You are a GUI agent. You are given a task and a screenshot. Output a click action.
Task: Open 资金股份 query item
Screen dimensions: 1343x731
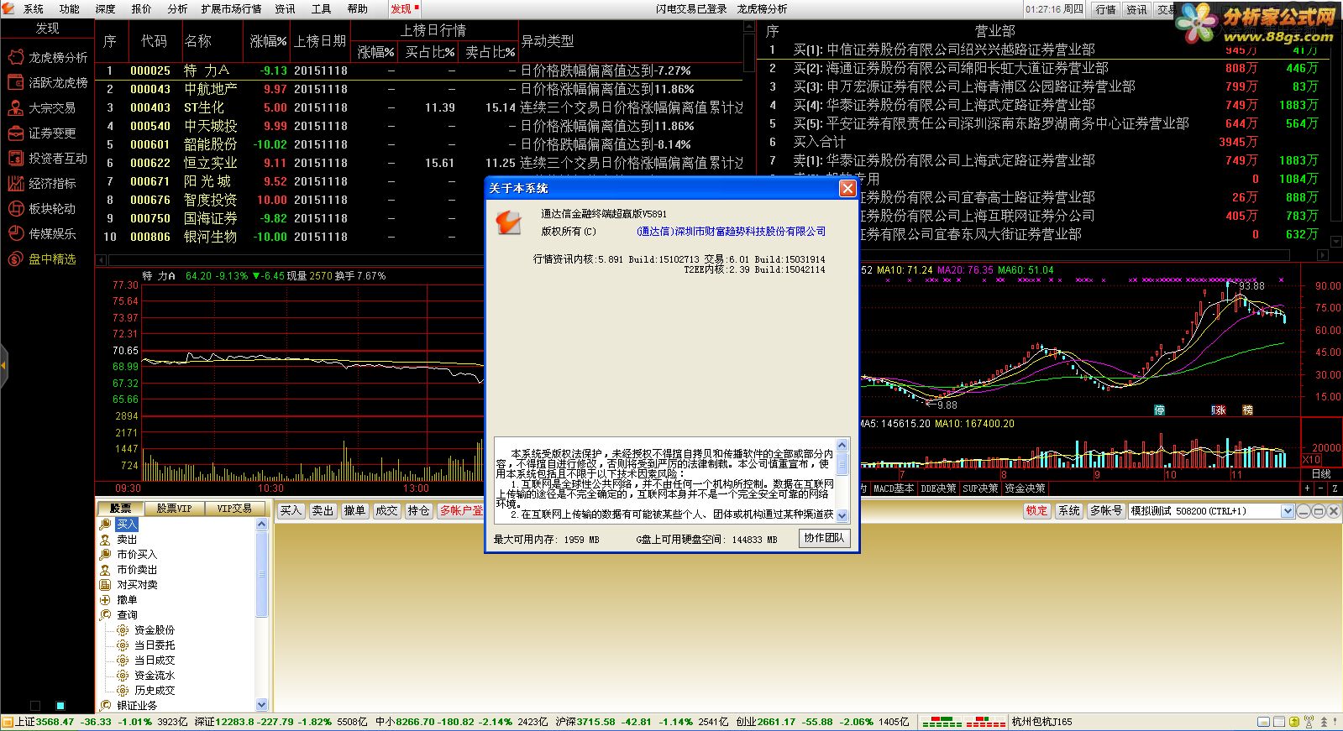pyautogui.click(x=155, y=630)
